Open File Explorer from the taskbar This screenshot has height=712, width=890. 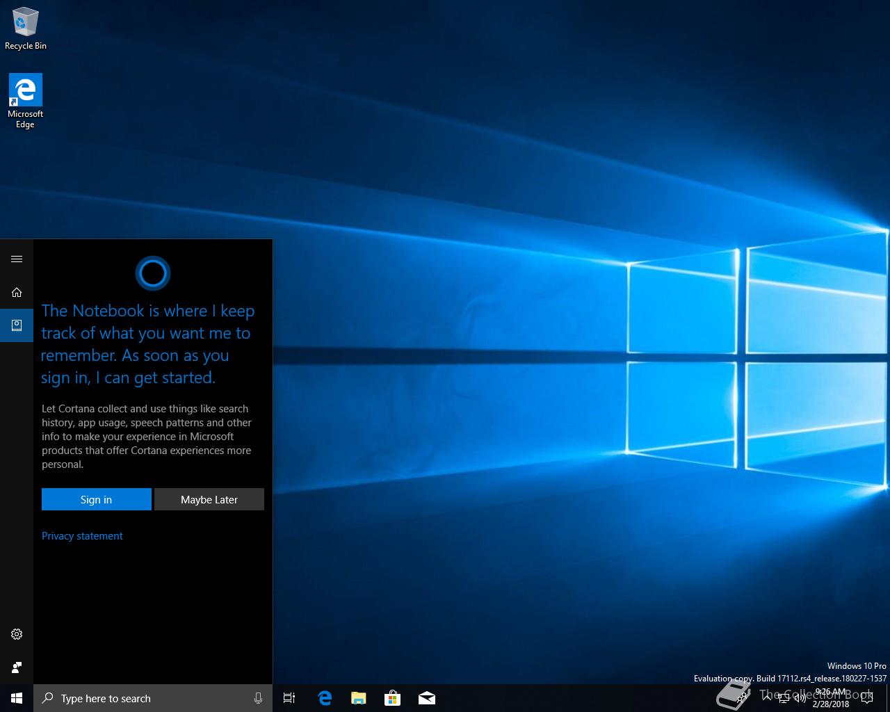point(359,698)
